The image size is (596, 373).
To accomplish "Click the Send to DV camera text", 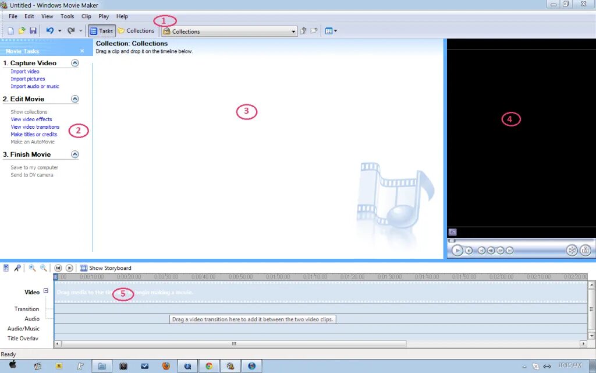I will point(32,175).
